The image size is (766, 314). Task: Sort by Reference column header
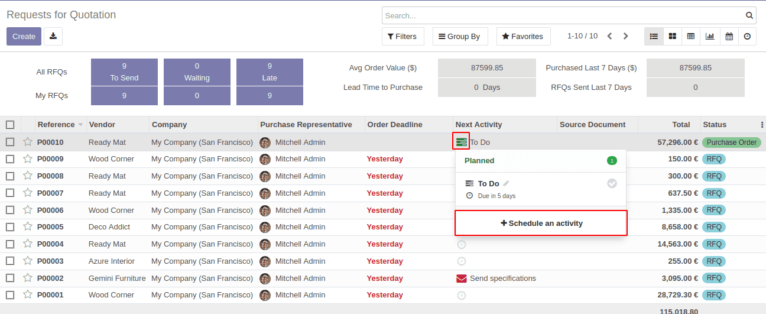(x=60, y=125)
